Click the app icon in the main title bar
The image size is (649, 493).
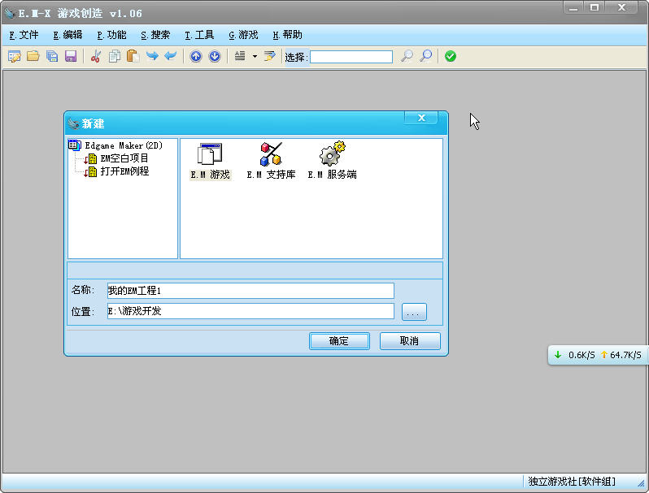(x=9, y=13)
